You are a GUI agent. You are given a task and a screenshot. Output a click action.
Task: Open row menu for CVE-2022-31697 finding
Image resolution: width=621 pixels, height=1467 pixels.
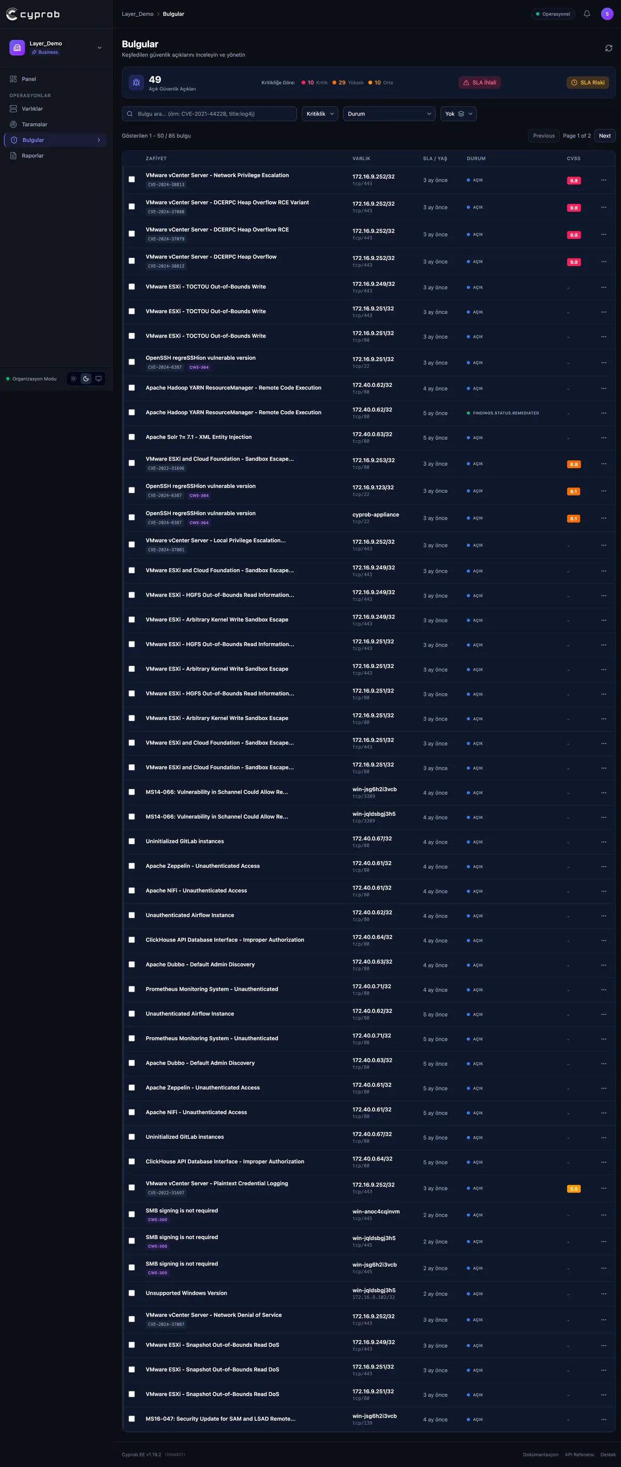click(x=603, y=1188)
